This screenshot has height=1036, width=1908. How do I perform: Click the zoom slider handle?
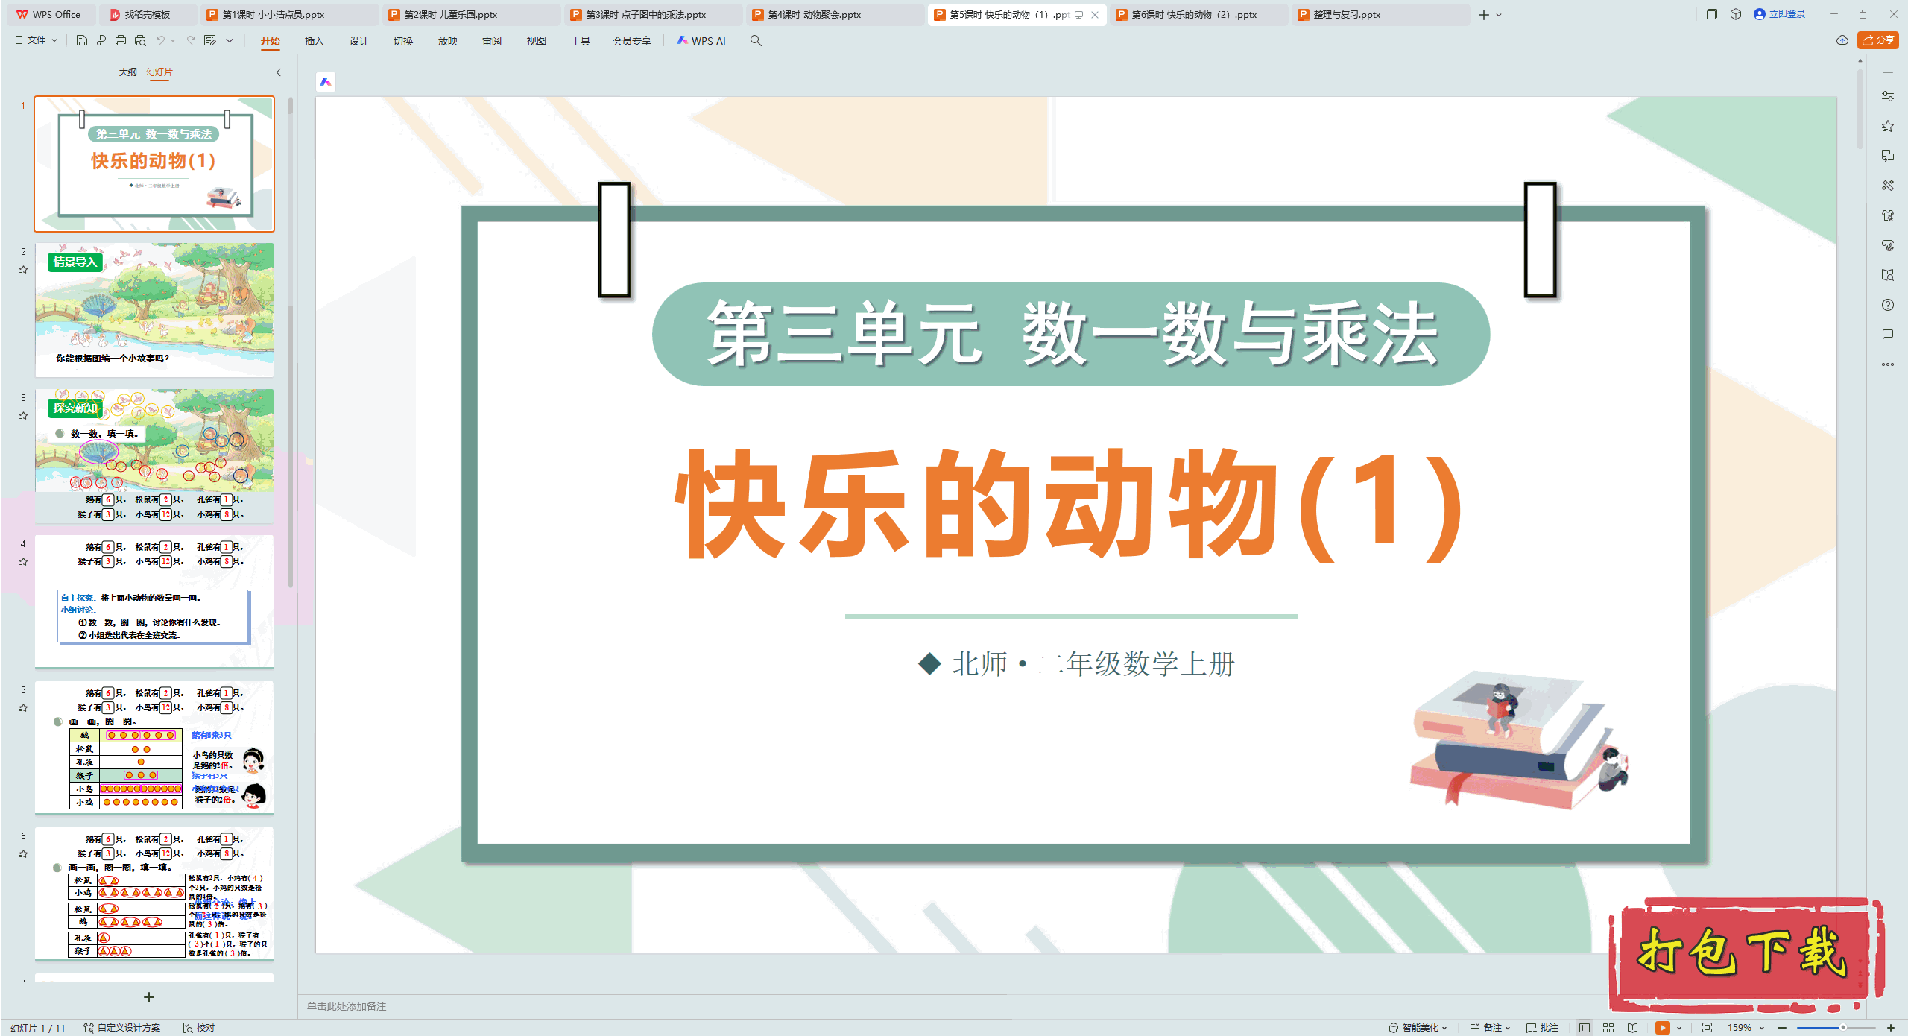pos(1842,1027)
